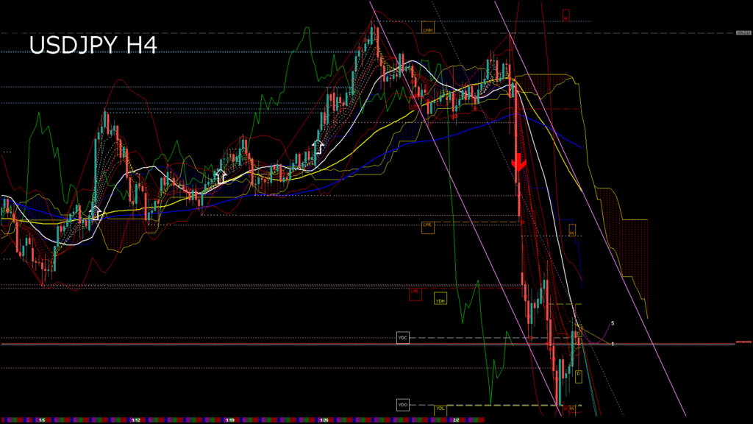
Task: Click the rightmost white up arrow signal
Action: coord(318,146)
